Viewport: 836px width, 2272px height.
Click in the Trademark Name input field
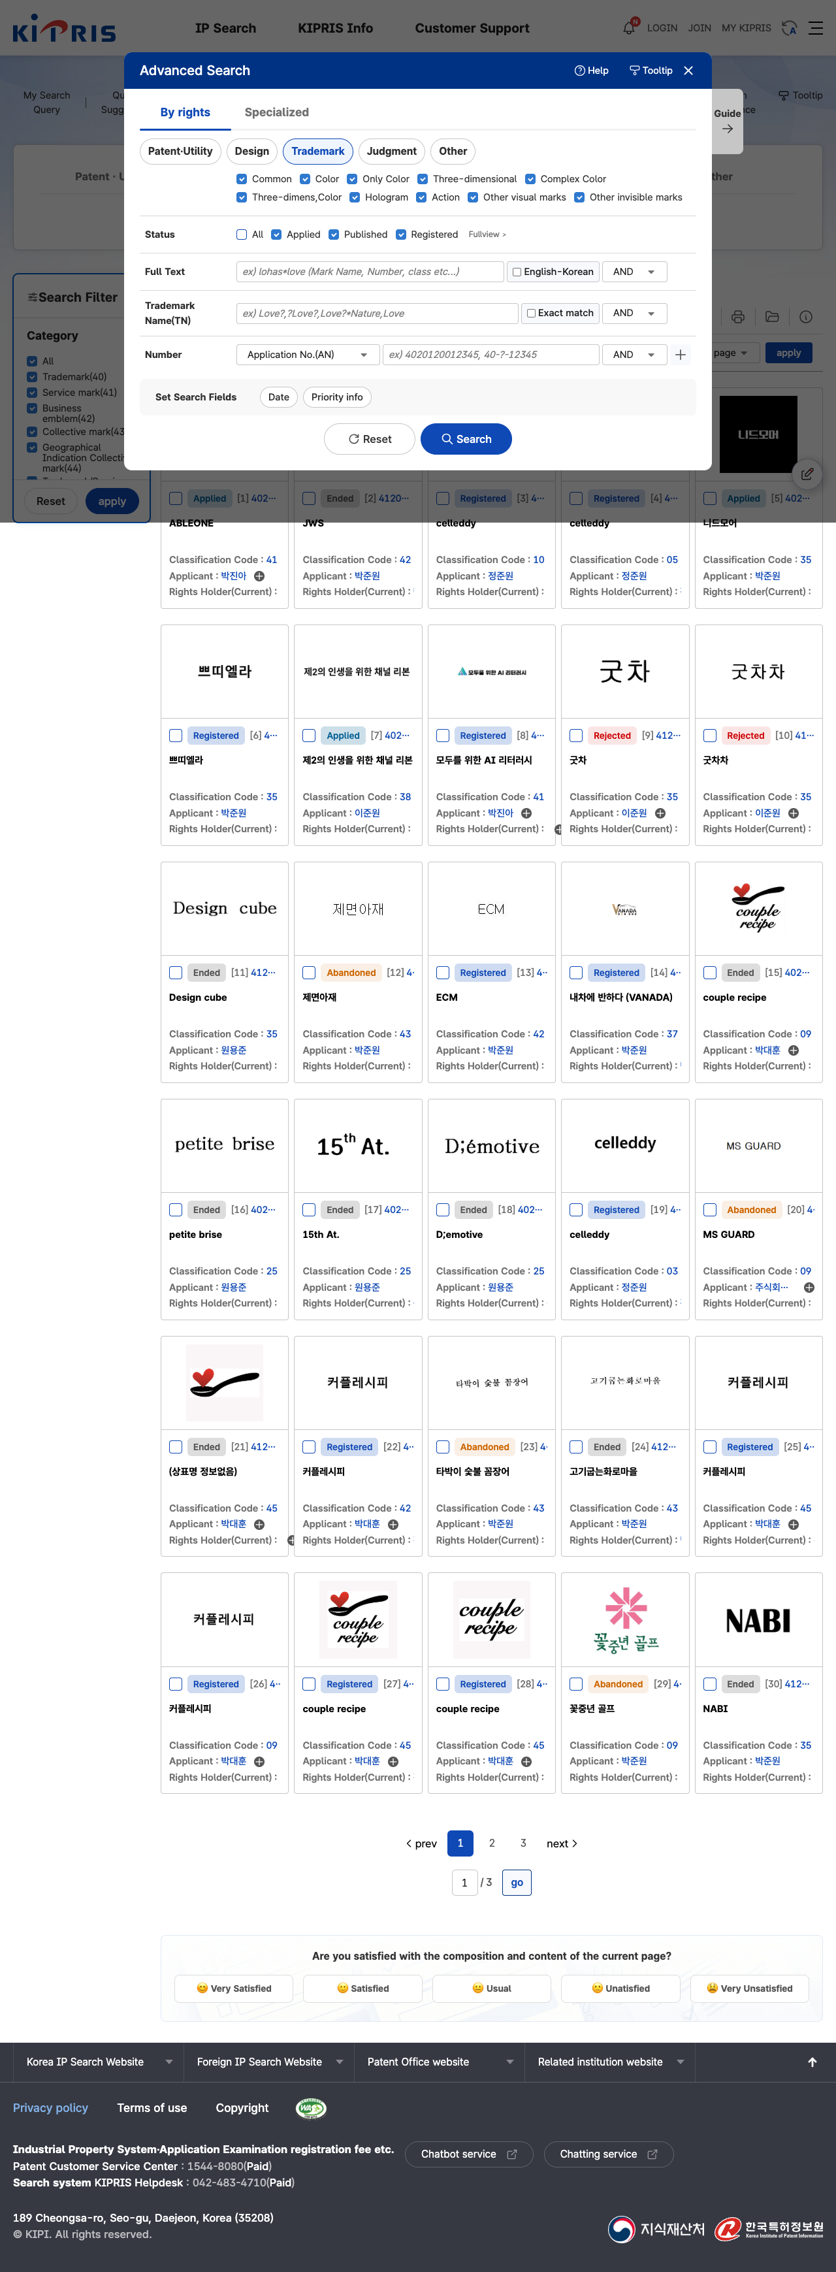377,313
